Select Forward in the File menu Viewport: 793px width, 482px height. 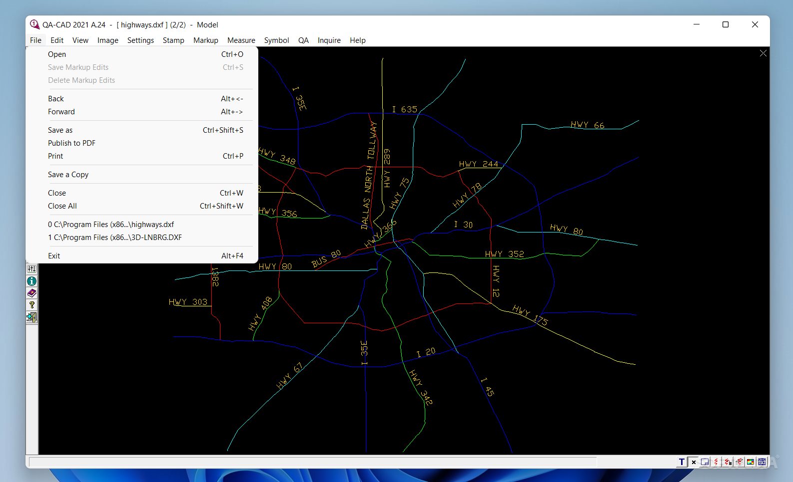(x=142, y=112)
